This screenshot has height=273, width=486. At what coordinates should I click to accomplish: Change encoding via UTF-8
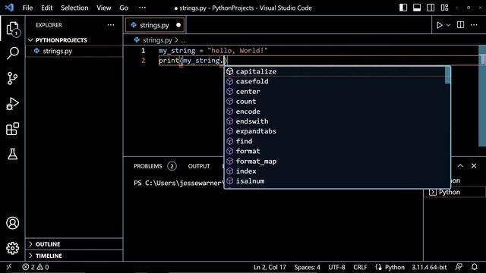pyautogui.click(x=336, y=267)
